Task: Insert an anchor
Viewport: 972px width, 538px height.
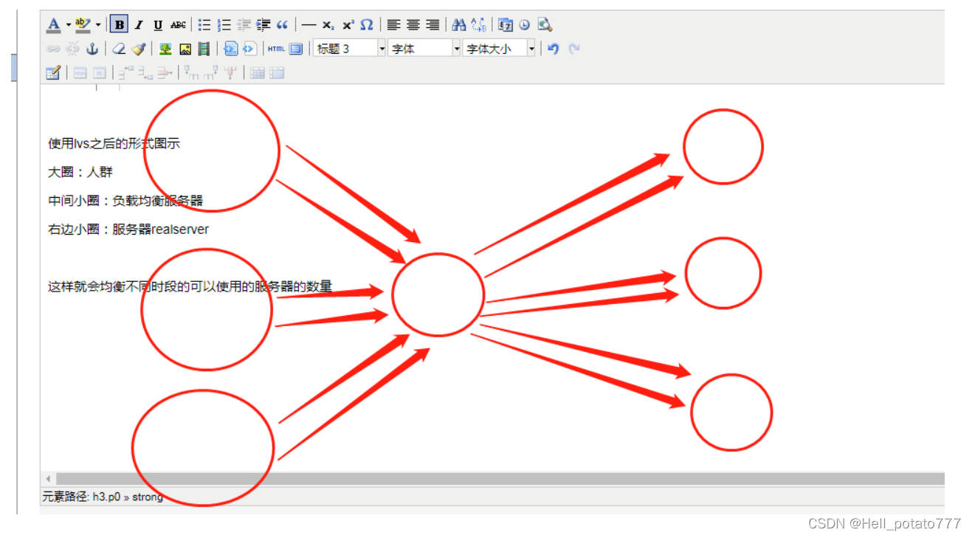Action: point(92,49)
